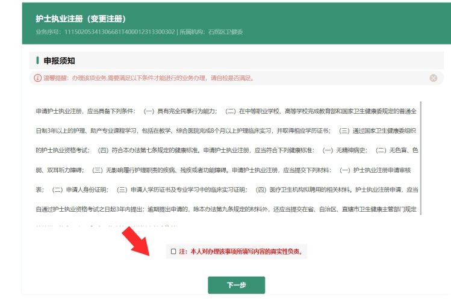This screenshot has width=451, height=299.
Task: Click the 护士执业注册（变更注册） page title
Action: (x=81, y=19)
